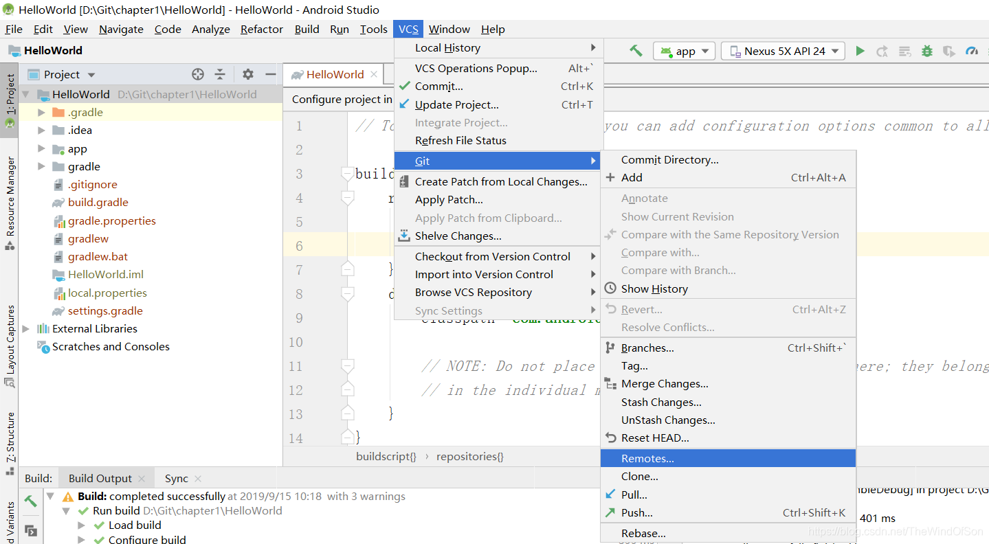Click the Make Project hammer icon in toolbar
Screen dimensions: 989x544
tap(636, 51)
